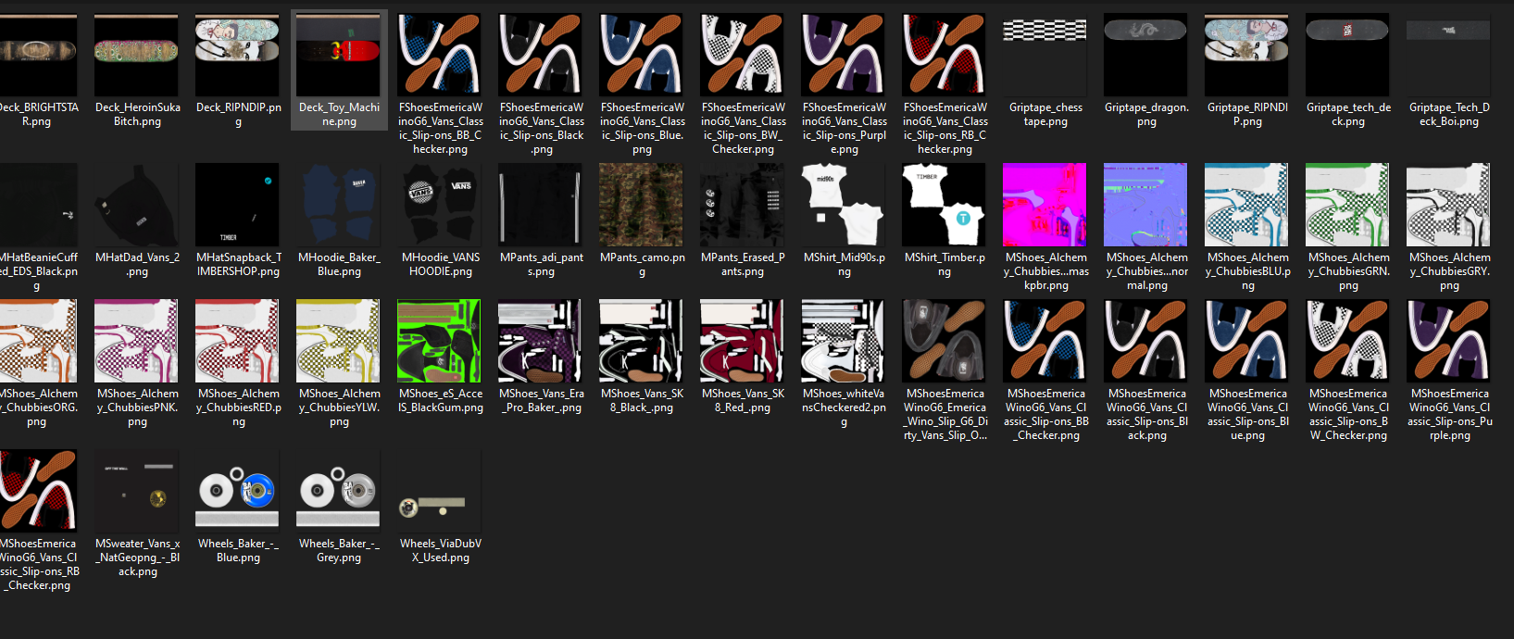The image size is (1514, 639).
Task: Click the 'MPants_camo.png' file name
Action: (x=642, y=264)
